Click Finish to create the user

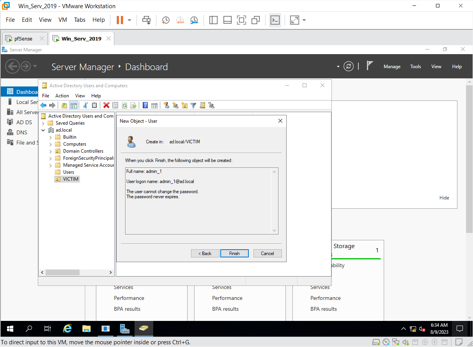pos(234,254)
